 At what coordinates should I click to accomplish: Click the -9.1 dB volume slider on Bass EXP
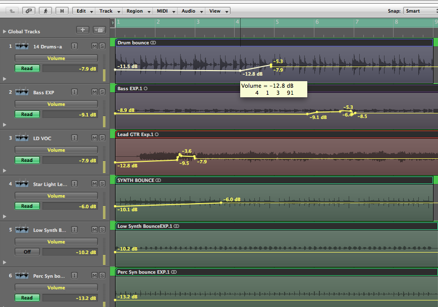70,114
